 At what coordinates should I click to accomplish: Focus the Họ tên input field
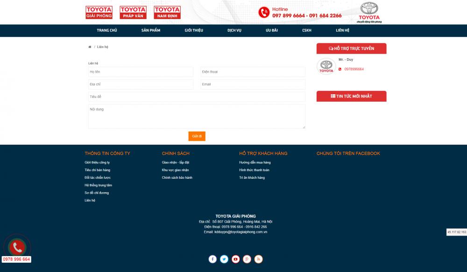[x=141, y=72]
